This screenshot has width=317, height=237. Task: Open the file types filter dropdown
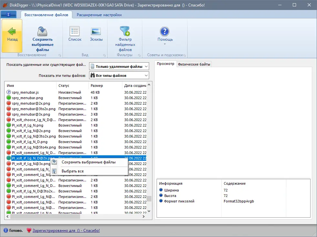click(119, 76)
